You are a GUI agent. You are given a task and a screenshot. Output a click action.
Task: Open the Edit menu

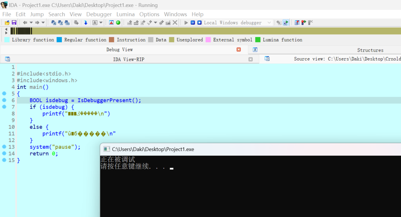click(x=20, y=14)
